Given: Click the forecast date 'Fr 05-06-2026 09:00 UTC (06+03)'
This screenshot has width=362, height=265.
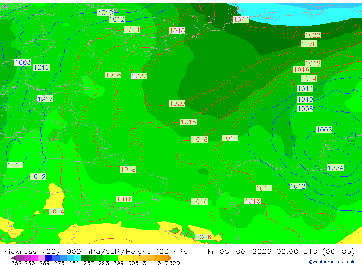Looking at the screenshot, I should [x=281, y=251].
